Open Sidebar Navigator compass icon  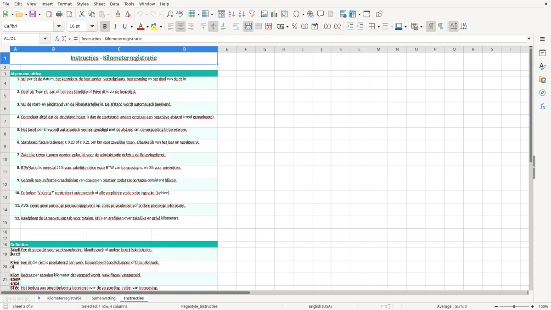click(x=542, y=93)
